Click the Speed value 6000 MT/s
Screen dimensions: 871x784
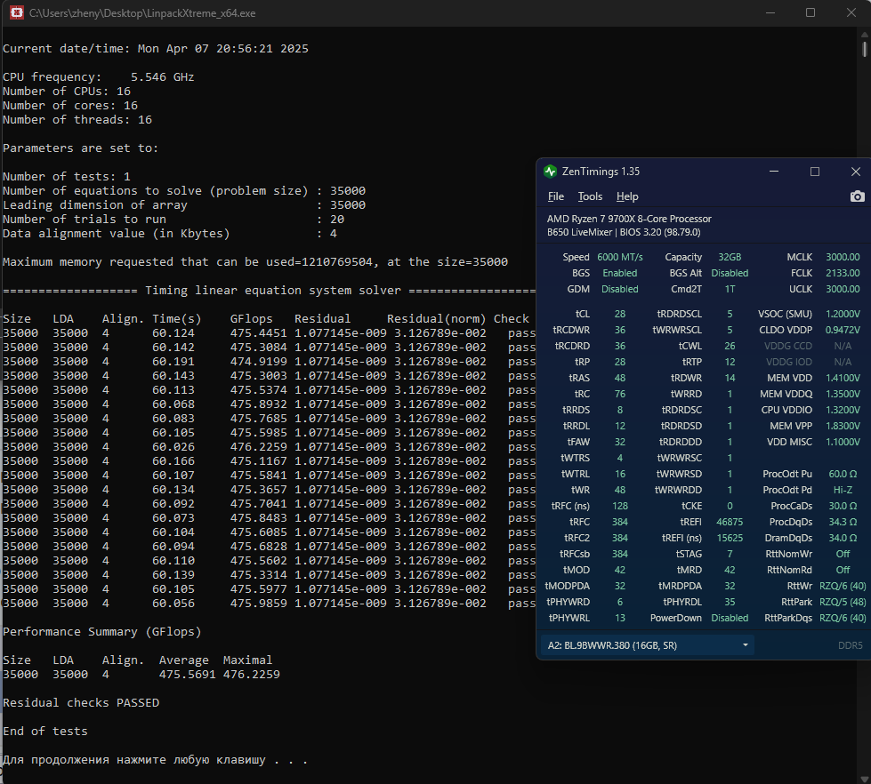[x=620, y=257]
